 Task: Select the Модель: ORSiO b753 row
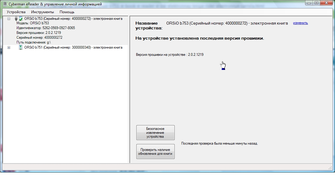[x=33, y=23]
